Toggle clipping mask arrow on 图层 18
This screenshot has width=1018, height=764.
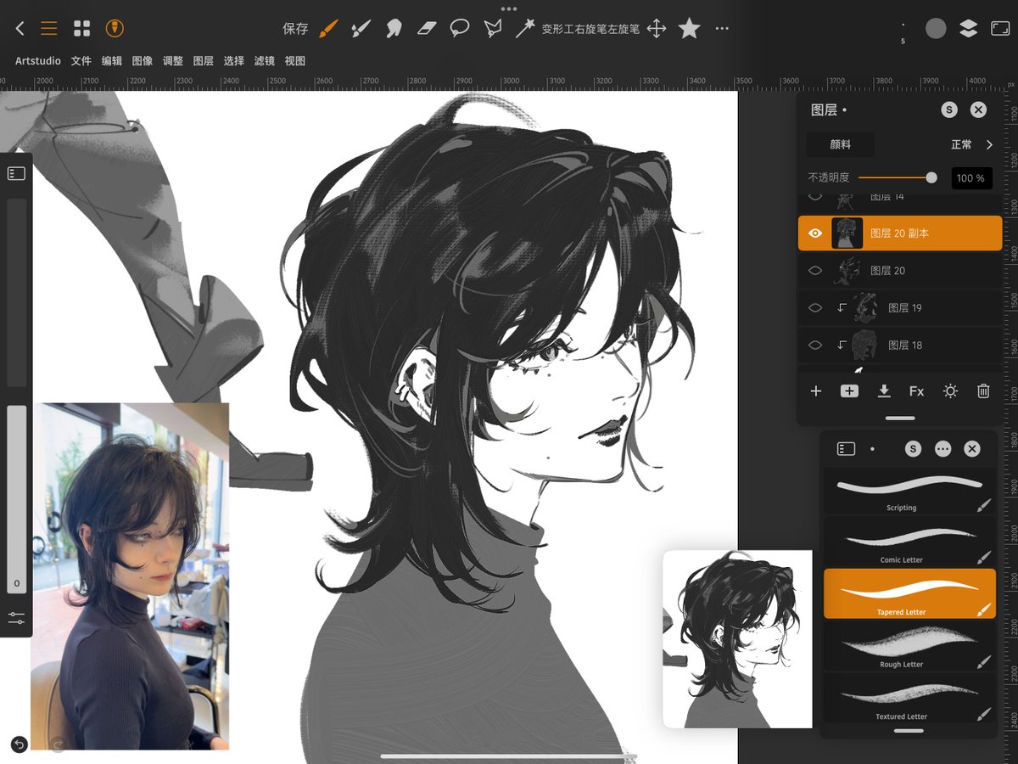point(842,345)
